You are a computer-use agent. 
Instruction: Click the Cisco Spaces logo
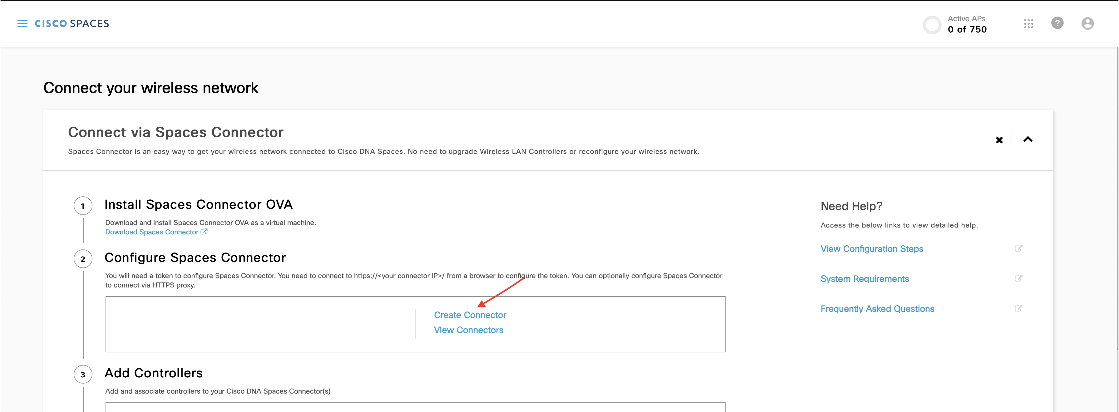tap(72, 23)
